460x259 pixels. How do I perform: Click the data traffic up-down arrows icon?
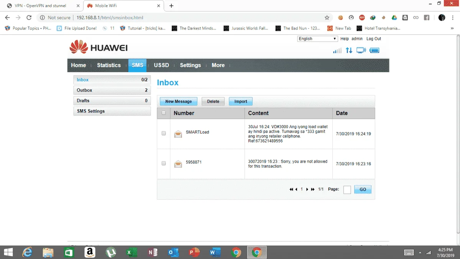click(349, 50)
